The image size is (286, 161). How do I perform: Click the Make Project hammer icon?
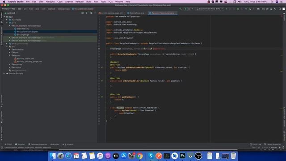181,9
